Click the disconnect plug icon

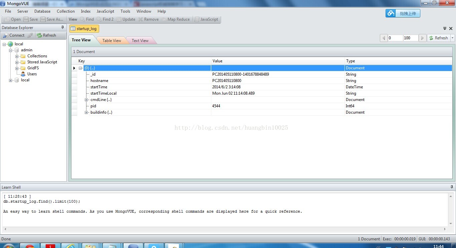[30, 35]
